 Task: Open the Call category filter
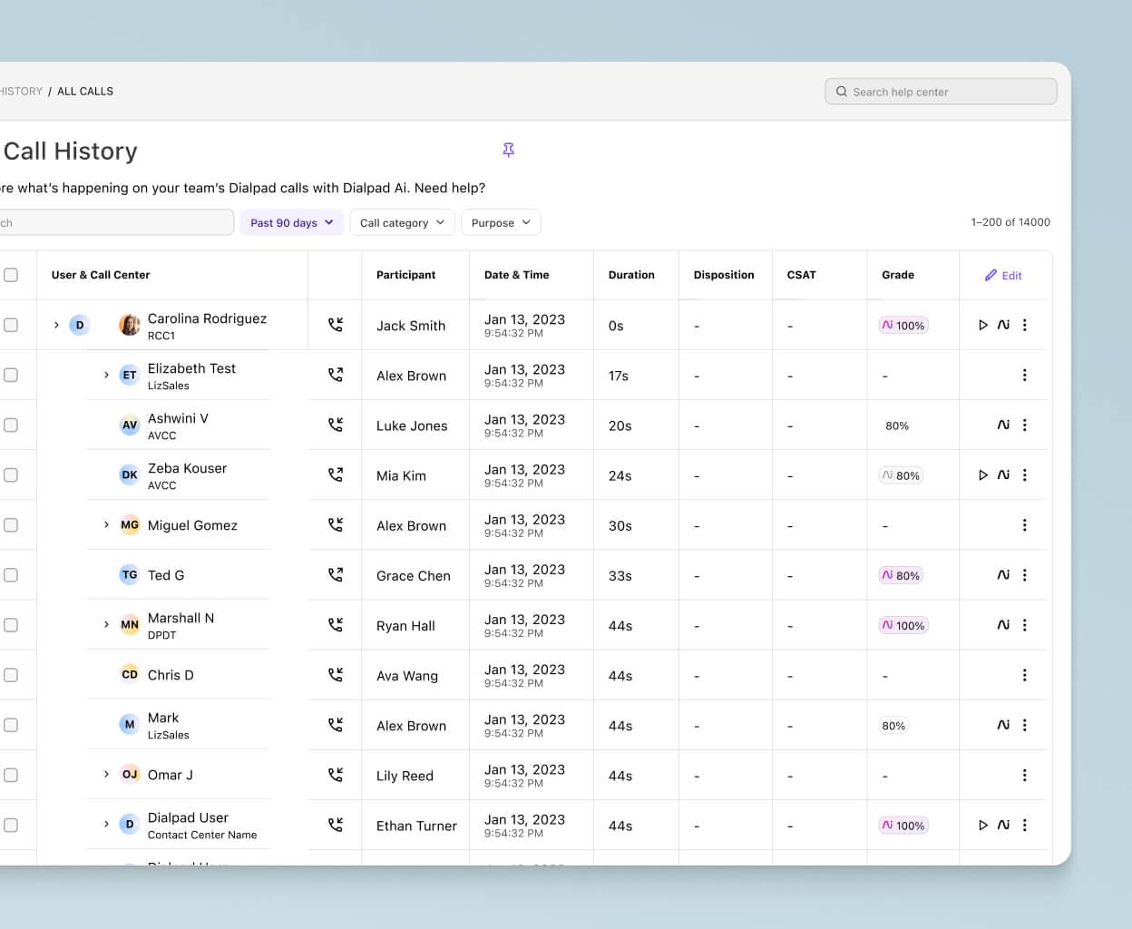click(x=401, y=222)
